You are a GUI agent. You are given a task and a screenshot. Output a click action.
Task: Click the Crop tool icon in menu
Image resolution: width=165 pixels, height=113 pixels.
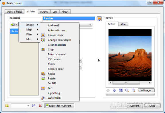[x=43, y=49]
